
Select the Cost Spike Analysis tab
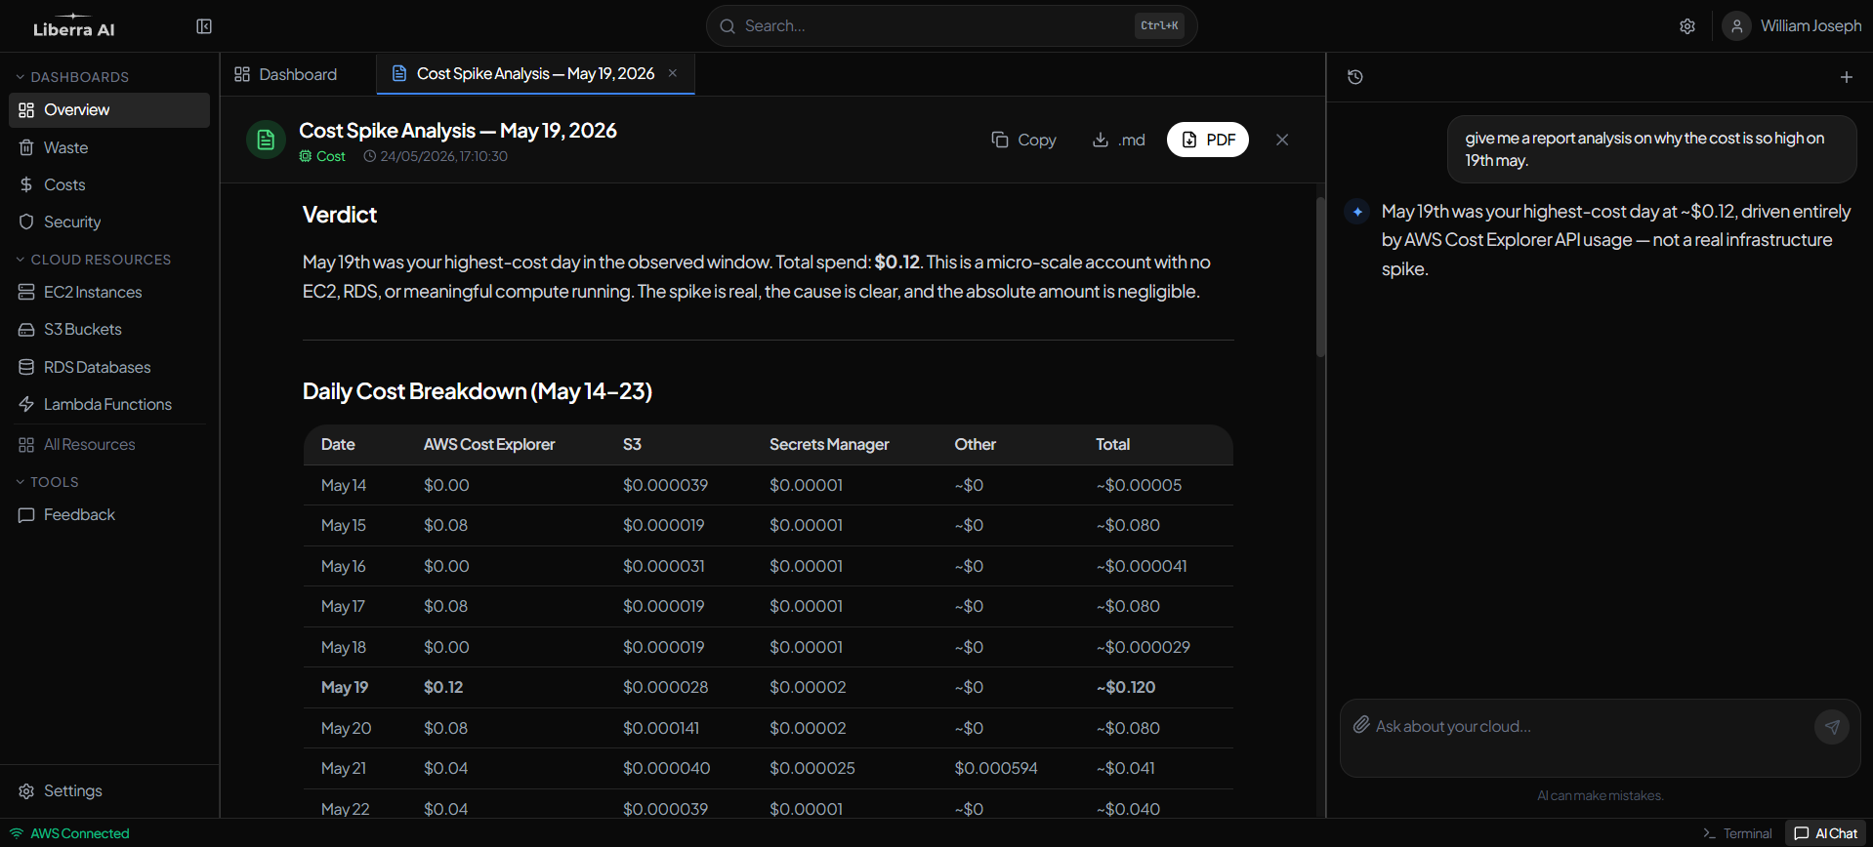click(x=535, y=74)
